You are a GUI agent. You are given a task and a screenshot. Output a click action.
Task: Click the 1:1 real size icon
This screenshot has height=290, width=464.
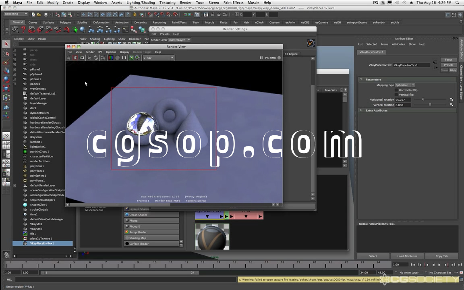tap(124, 58)
